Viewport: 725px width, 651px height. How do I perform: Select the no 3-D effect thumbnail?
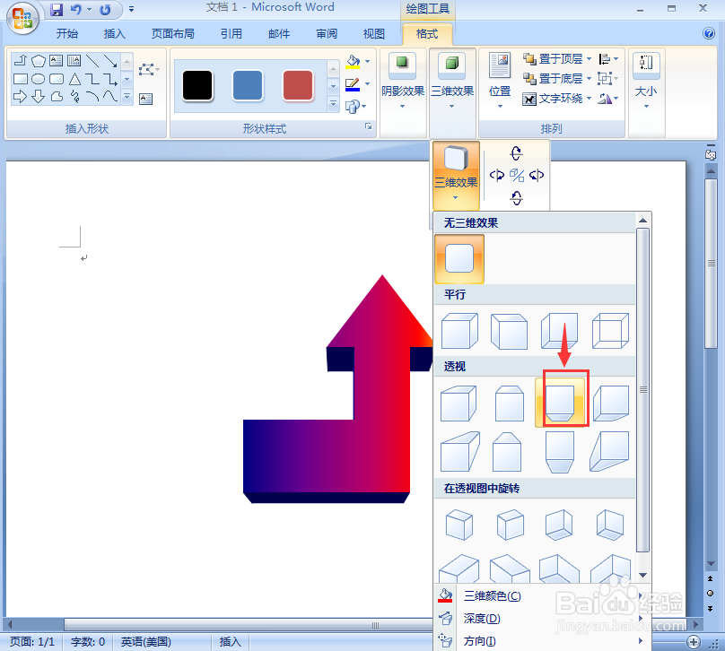coord(459,259)
